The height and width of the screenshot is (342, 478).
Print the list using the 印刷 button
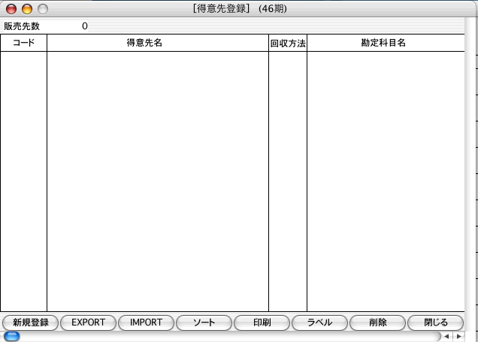(262, 322)
